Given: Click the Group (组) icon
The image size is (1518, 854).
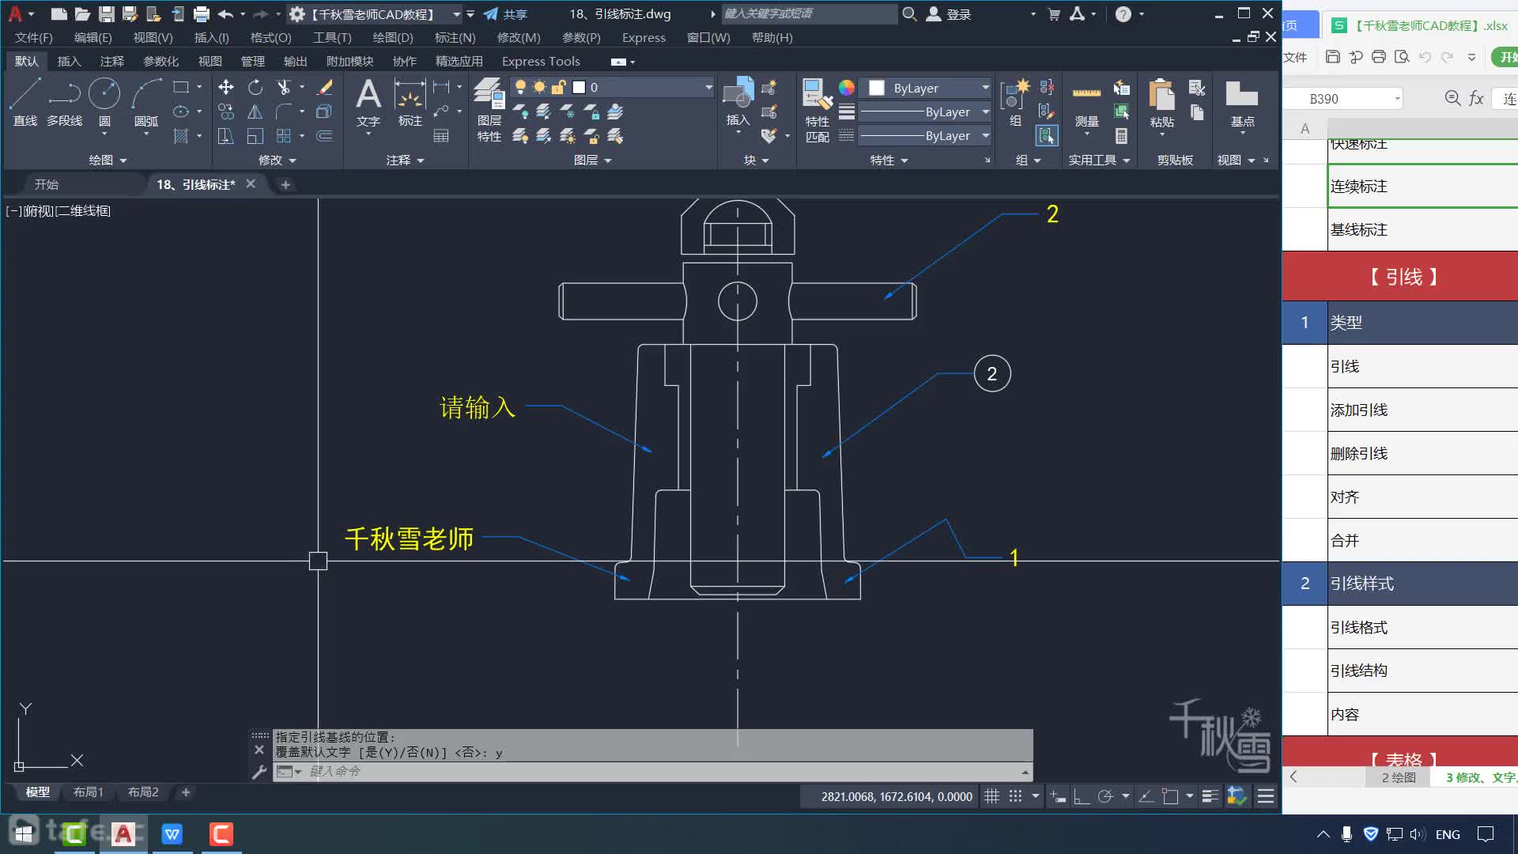Looking at the screenshot, I should coord(1015,101).
